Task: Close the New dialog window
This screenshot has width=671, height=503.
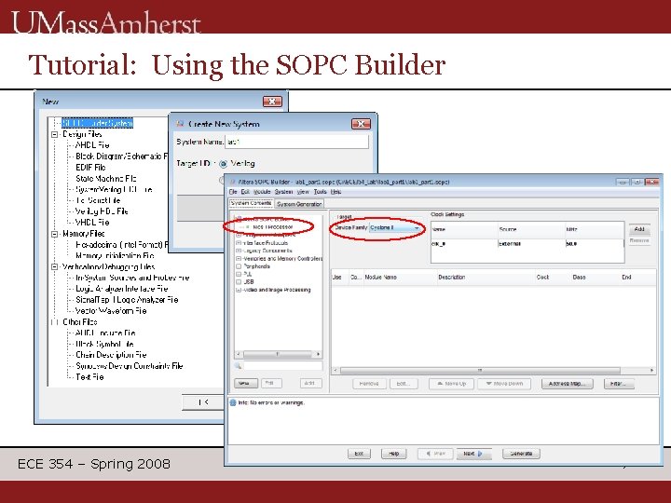Action: (272, 102)
